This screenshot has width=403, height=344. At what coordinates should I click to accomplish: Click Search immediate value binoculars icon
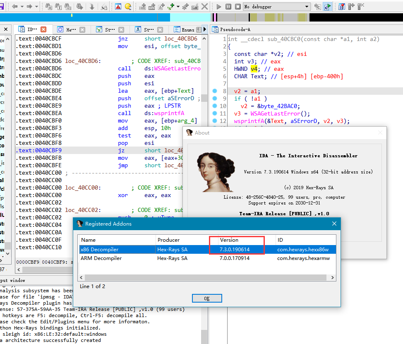[x=49, y=7]
